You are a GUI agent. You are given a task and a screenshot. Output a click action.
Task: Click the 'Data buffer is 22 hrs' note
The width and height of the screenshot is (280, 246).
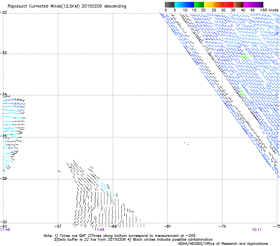[x=133, y=240]
